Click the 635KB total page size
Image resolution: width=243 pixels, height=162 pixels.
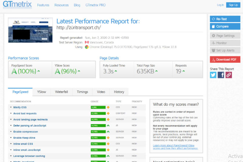point(145,71)
